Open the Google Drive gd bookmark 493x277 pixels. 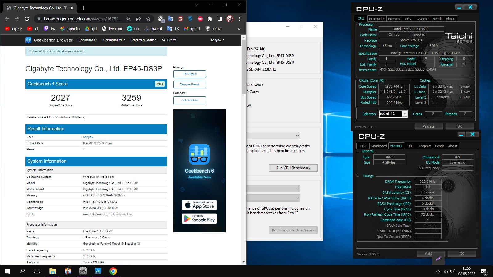coord(91,29)
